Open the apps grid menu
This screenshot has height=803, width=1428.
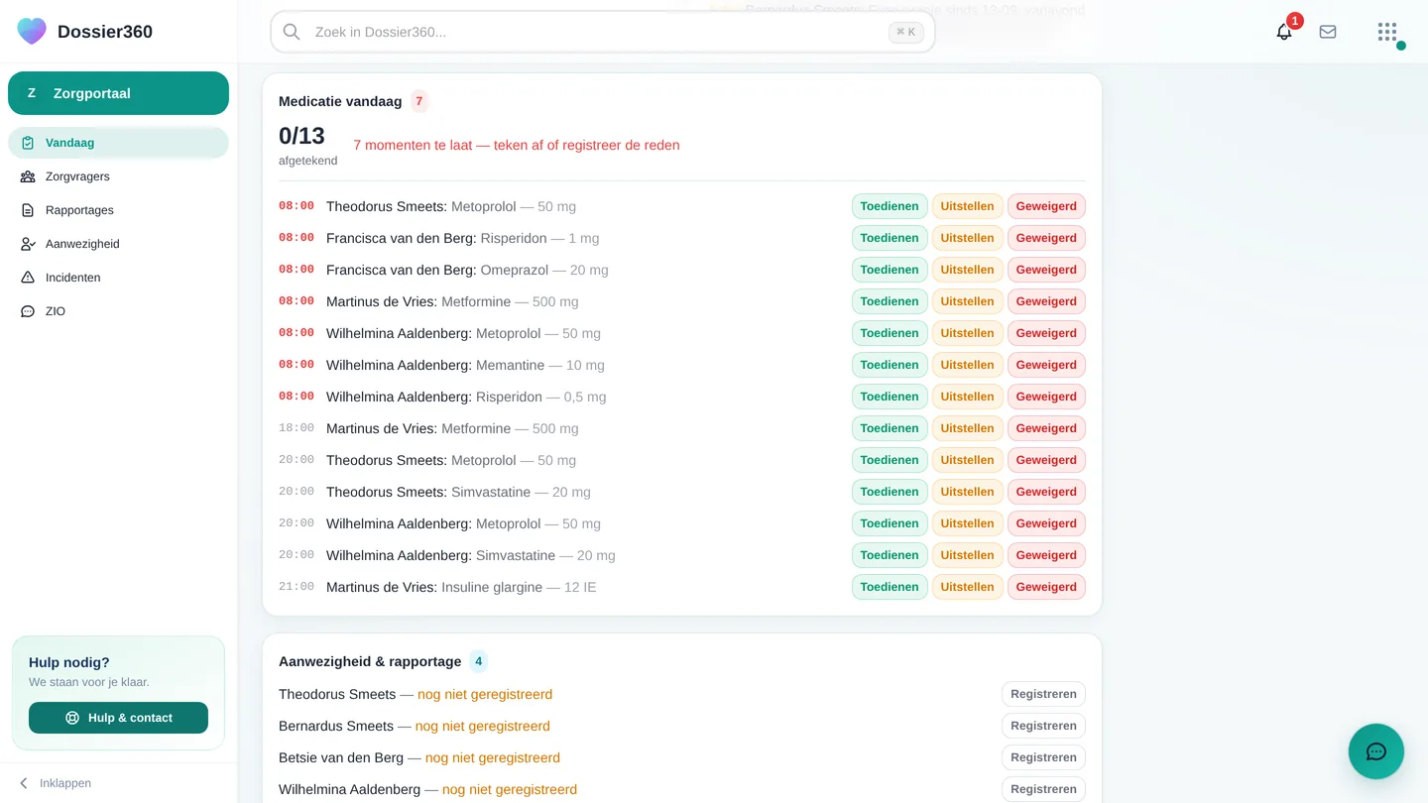point(1387,32)
